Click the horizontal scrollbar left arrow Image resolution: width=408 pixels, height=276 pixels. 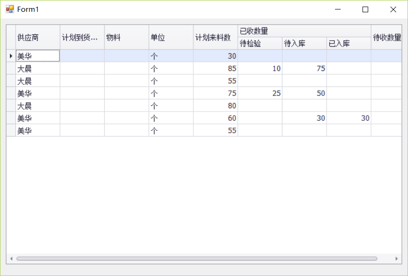(11, 259)
